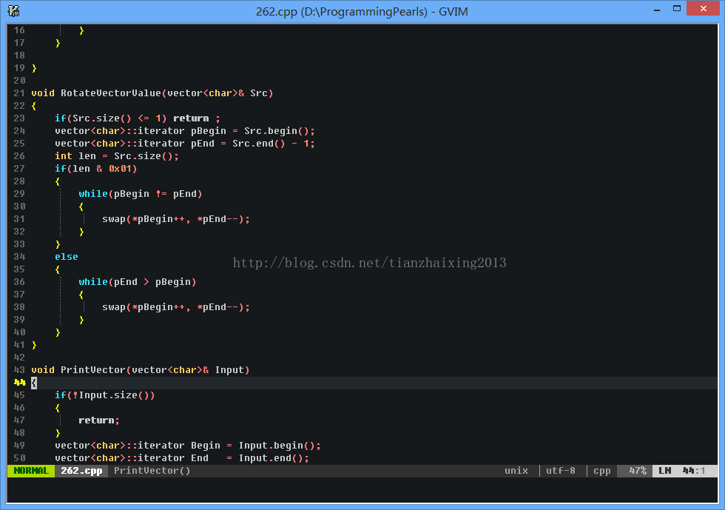Image resolution: width=725 pixels, height=510 pixels.
Task: Click line number 42 in the gutter
Action: tap(19, 358)
